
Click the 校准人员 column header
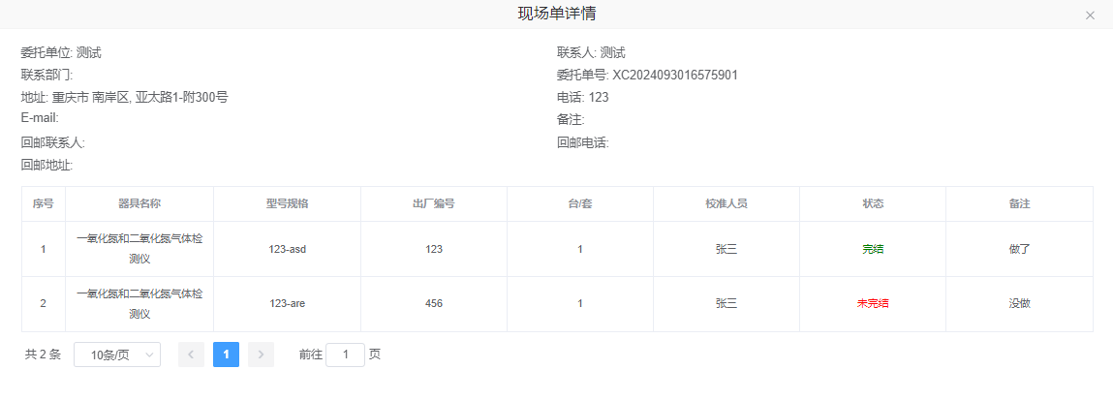(x=726, y=204)
